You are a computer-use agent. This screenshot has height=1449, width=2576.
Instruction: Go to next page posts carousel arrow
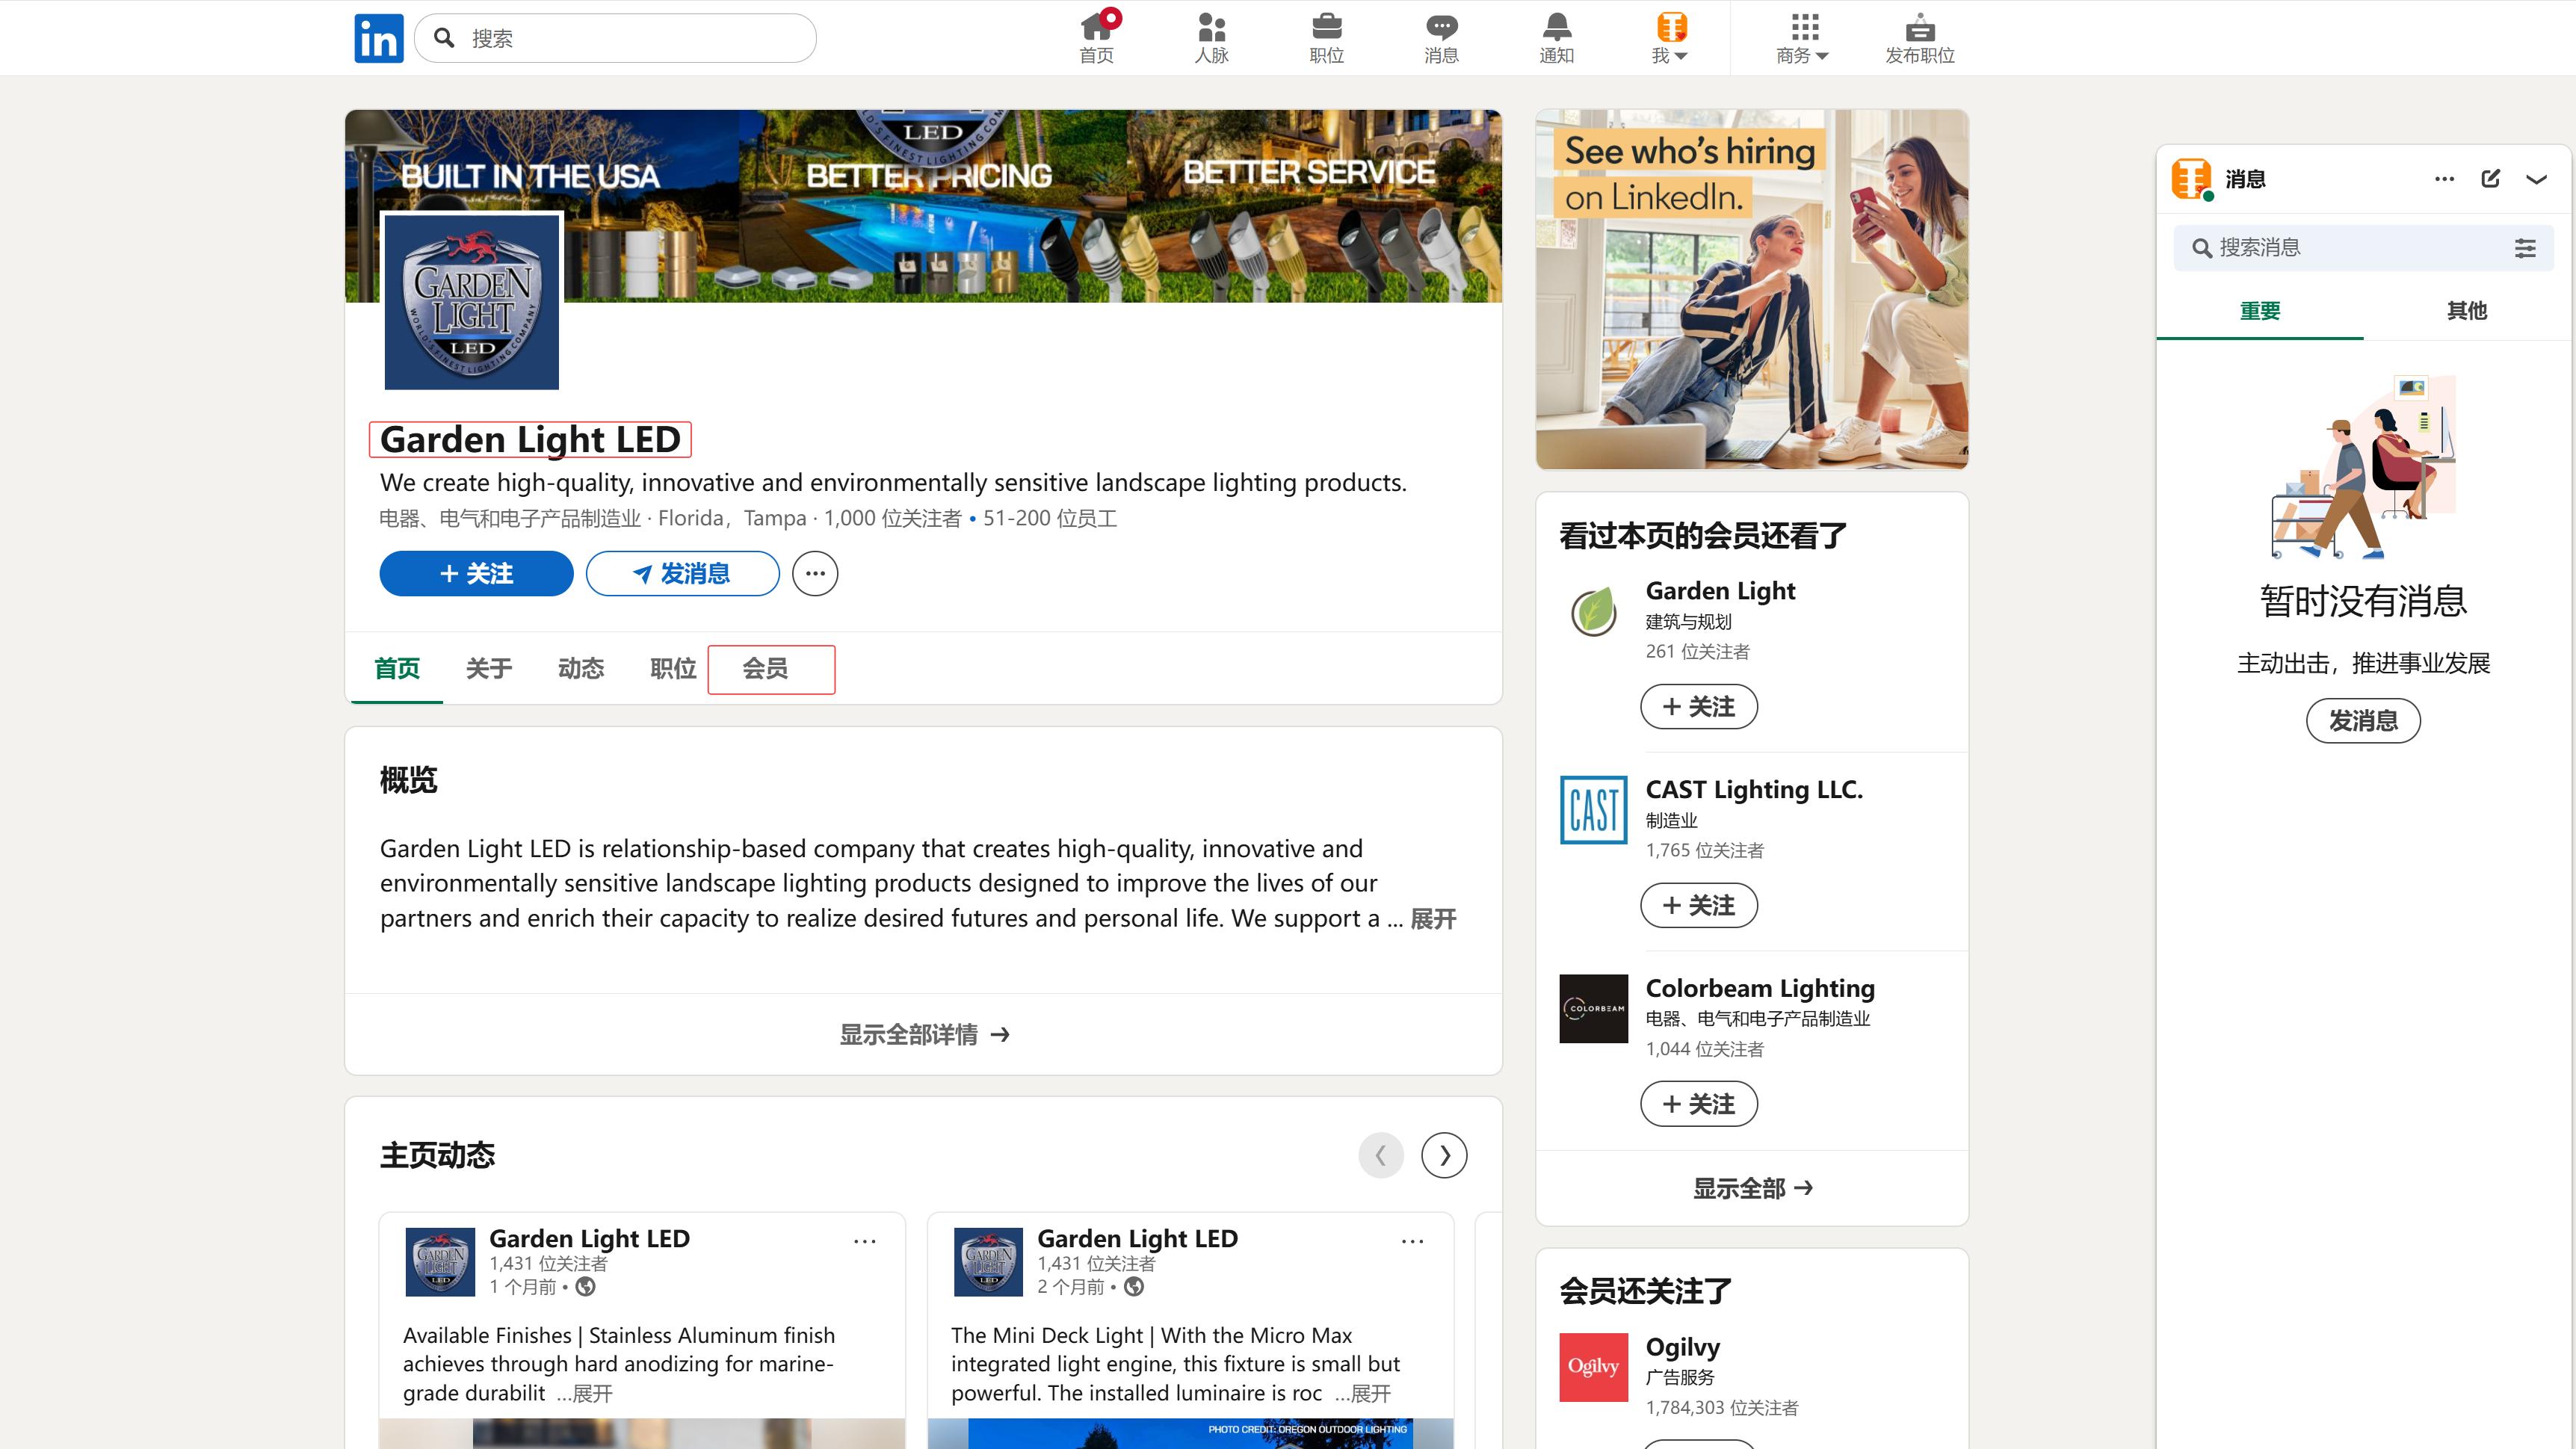(1444, 1155)
